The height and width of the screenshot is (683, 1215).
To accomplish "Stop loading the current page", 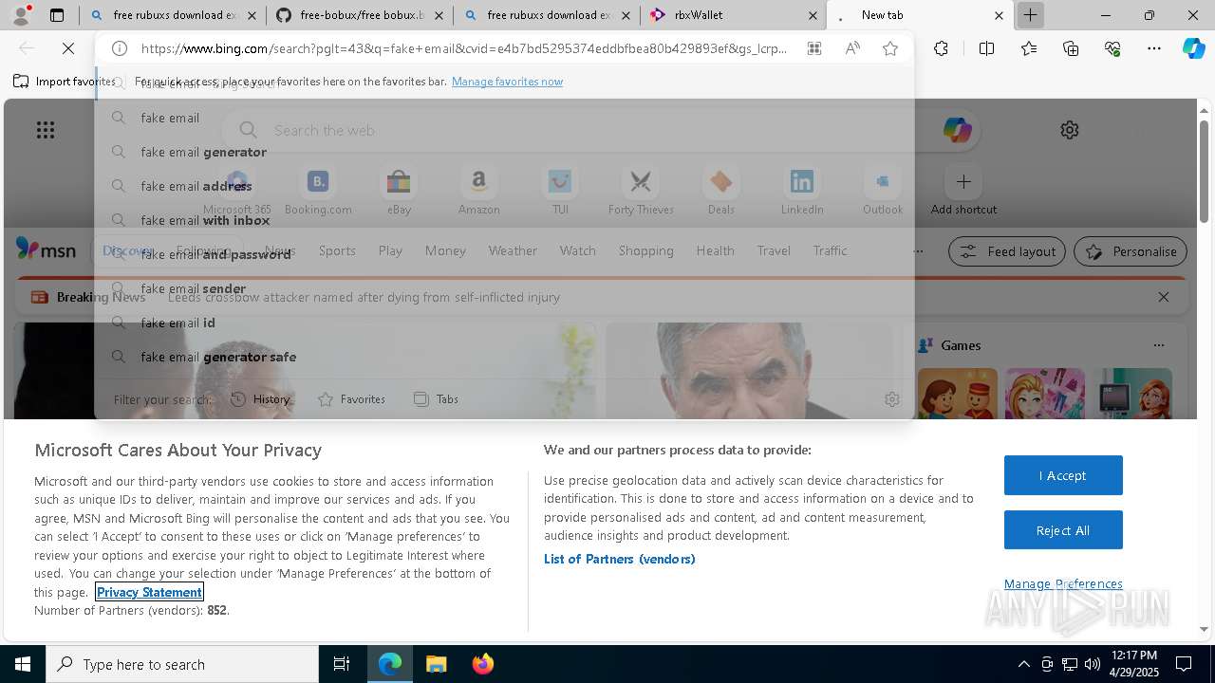I will [x=68, y=48].
